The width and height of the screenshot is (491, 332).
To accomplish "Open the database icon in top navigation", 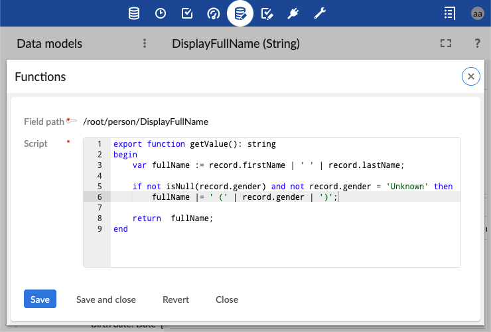I will click(134, 13).
